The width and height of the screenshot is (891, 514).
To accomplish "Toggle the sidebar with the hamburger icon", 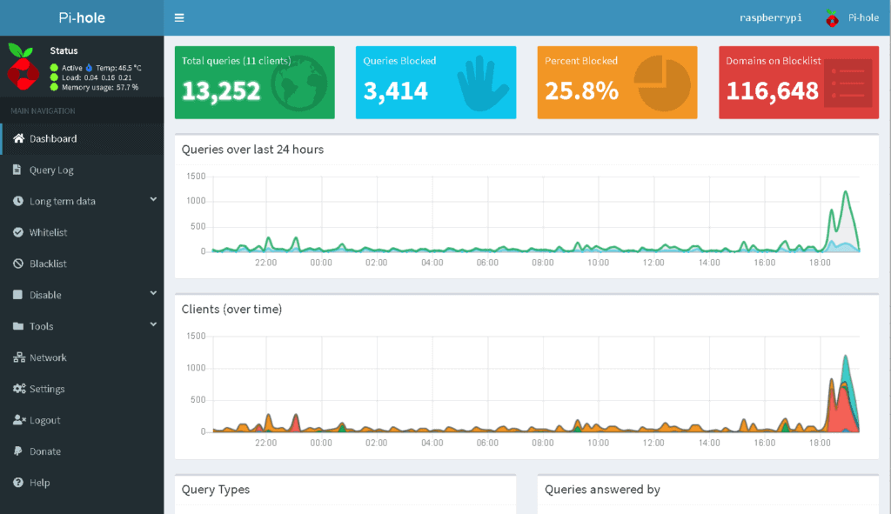I will (x=179, y=17).
